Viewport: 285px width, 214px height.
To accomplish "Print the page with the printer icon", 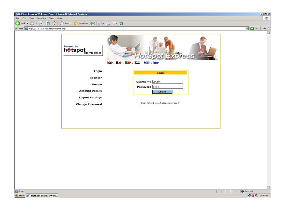I will [108, 23].
